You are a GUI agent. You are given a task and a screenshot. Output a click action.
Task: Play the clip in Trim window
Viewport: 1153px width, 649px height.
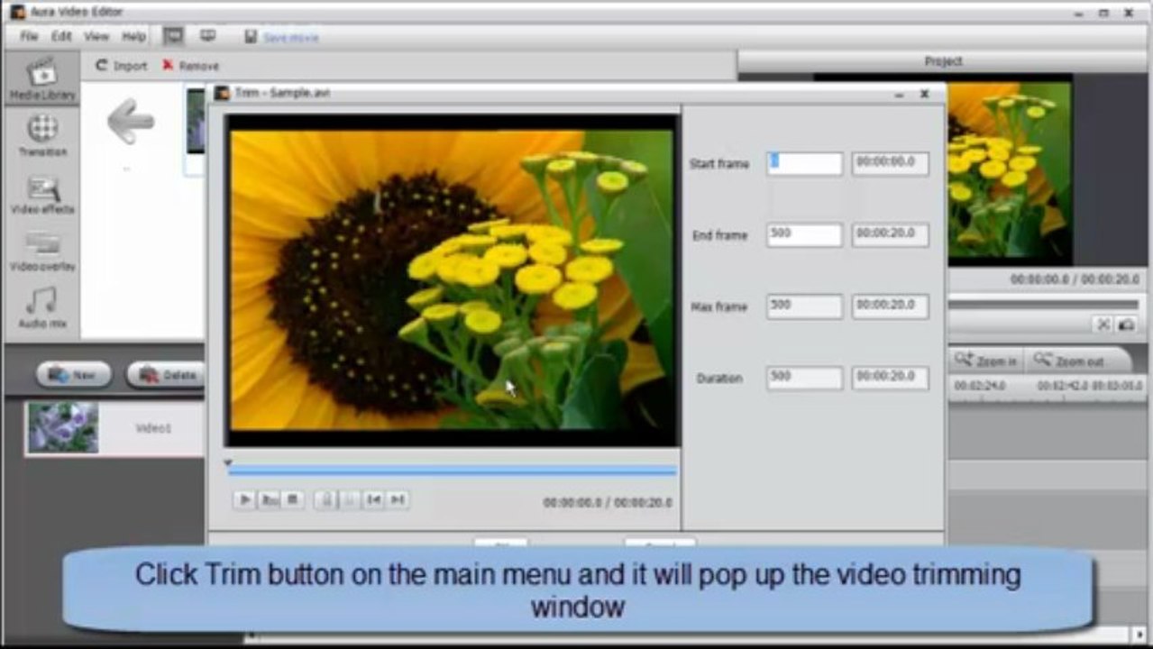pyautogui.click(x=244, y=499)
